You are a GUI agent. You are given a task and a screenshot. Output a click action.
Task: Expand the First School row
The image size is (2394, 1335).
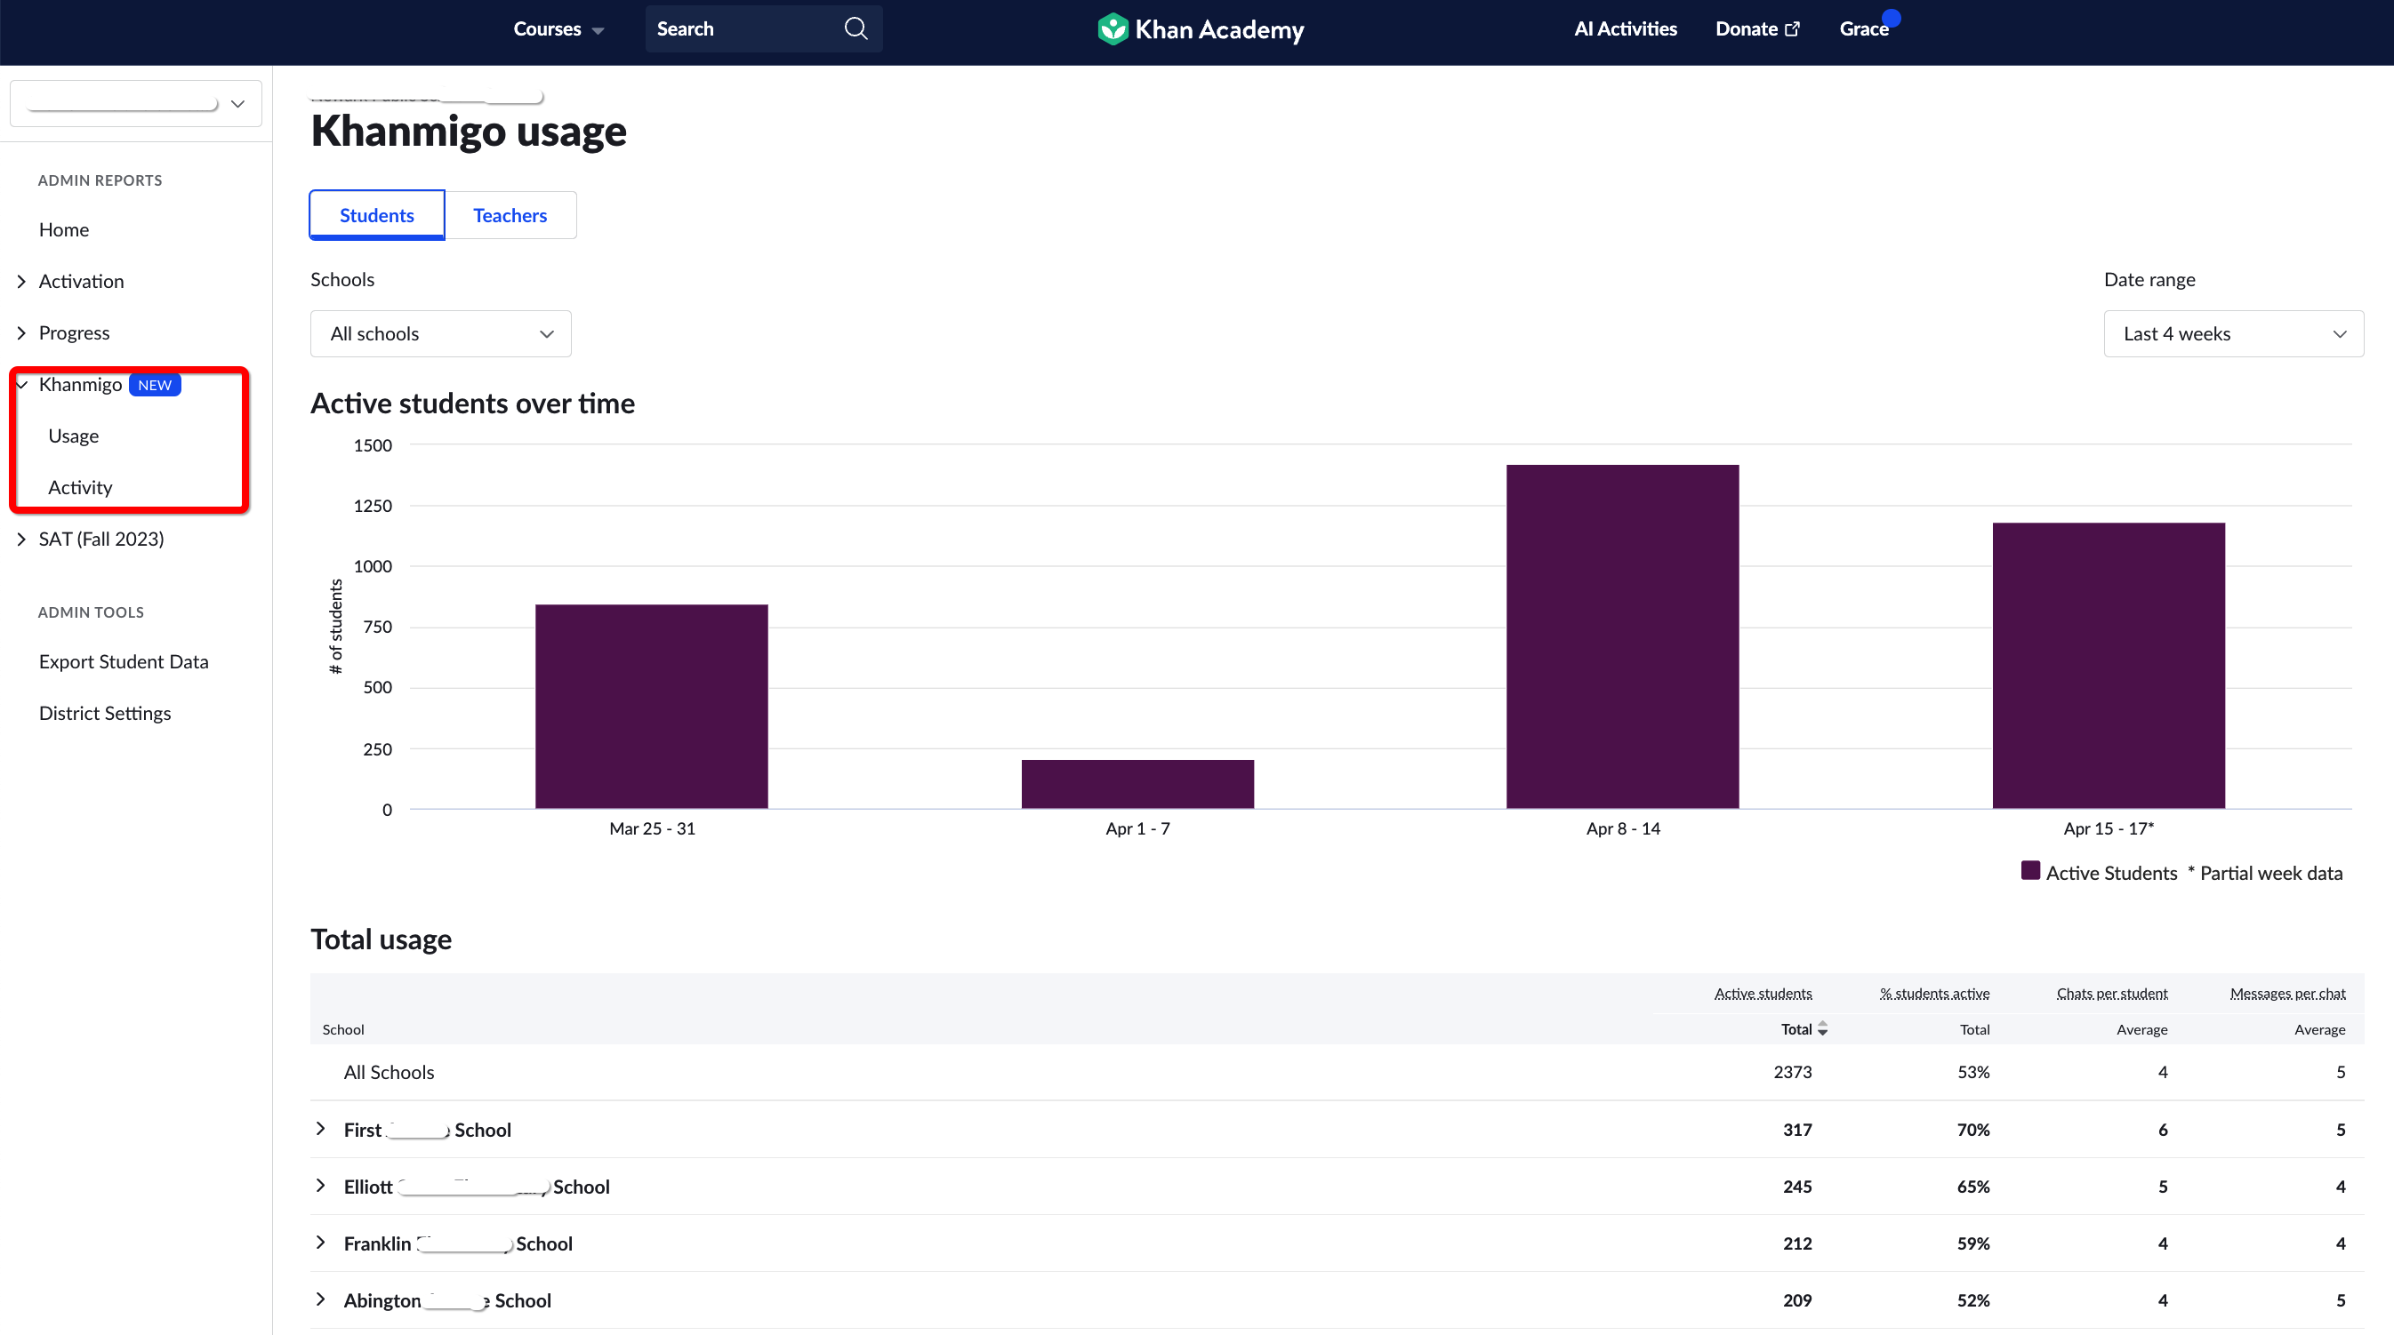coord(322,1129)
